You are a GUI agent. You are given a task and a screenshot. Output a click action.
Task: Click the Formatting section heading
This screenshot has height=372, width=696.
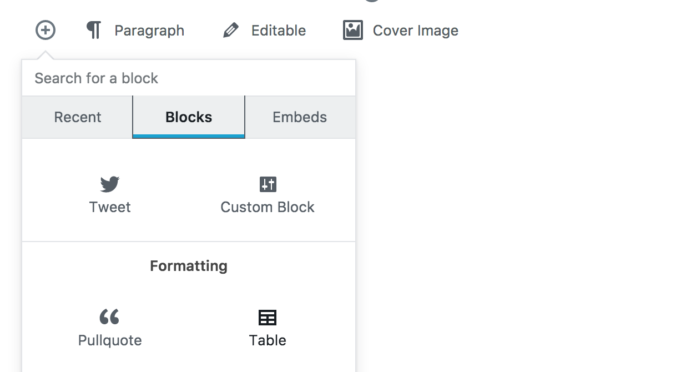pyautogui.click(x=188, y=266)
